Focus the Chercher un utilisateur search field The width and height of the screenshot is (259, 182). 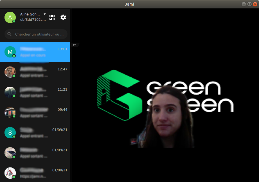coord(36,34)
